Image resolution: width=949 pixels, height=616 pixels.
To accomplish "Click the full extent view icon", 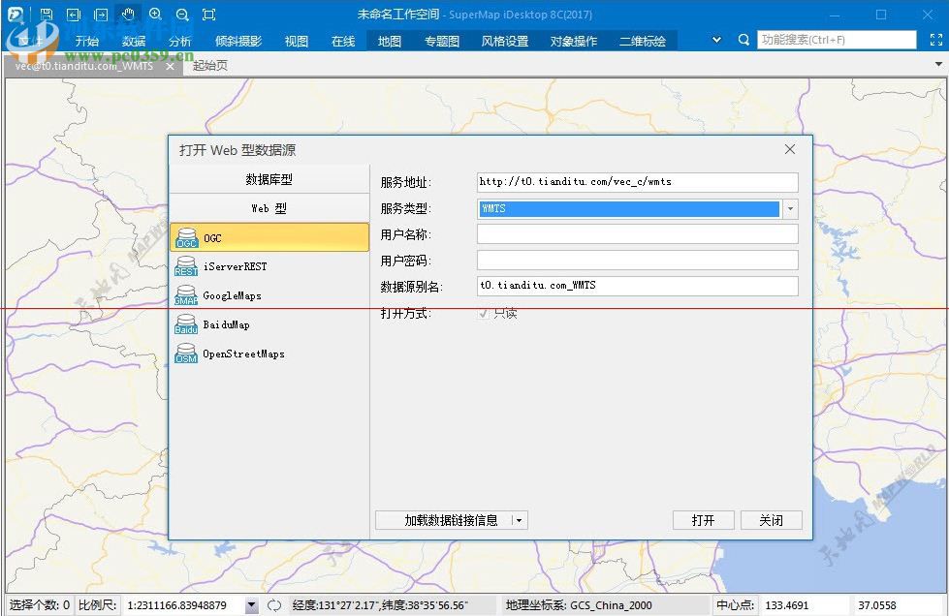I will pyautogui.click(x=208, y=14).
